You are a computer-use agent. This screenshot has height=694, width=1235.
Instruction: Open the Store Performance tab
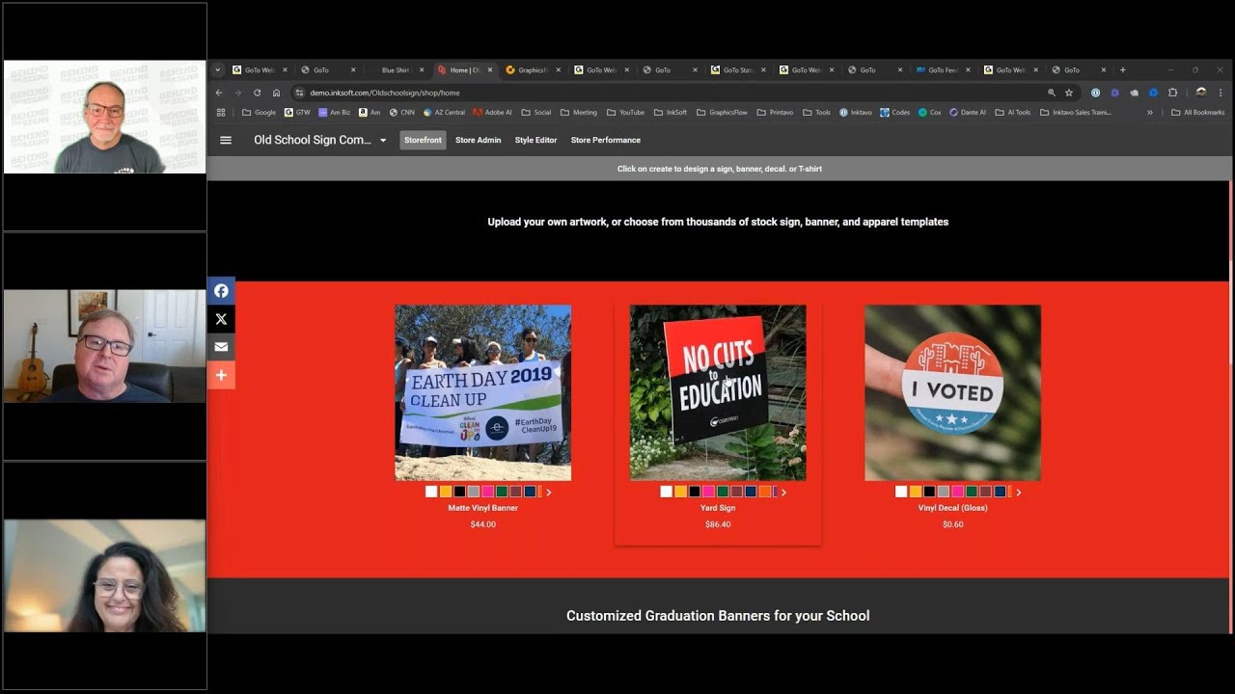pyautogui.click(x=605, y=140)
